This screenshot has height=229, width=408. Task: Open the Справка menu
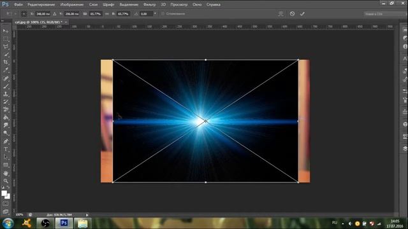[214, 4]
